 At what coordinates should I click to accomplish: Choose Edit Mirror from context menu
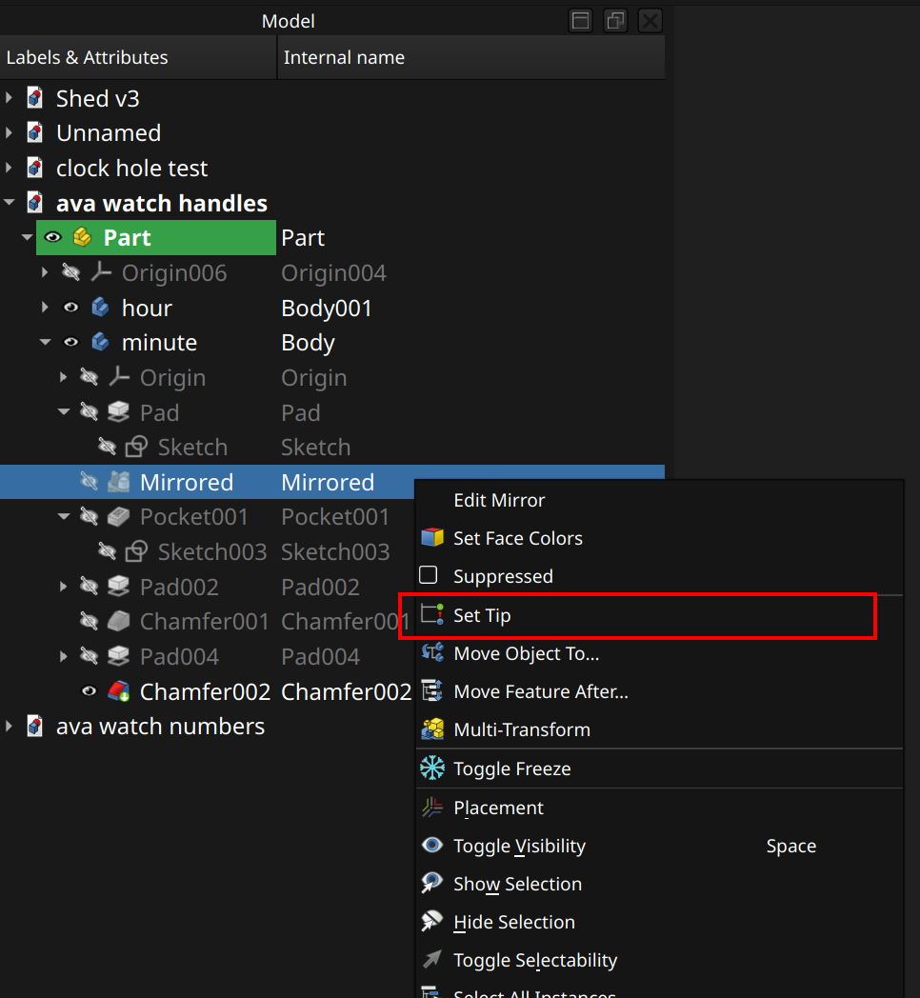pos(660,500)
